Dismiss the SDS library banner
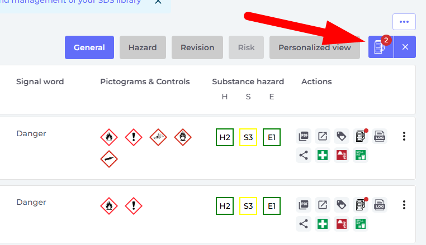Screen dimensions: 426x245 pyautogui.click(x=158, y=2)
